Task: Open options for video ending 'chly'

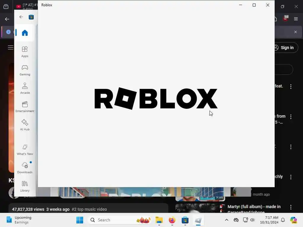Action: (x=291, y=177)
